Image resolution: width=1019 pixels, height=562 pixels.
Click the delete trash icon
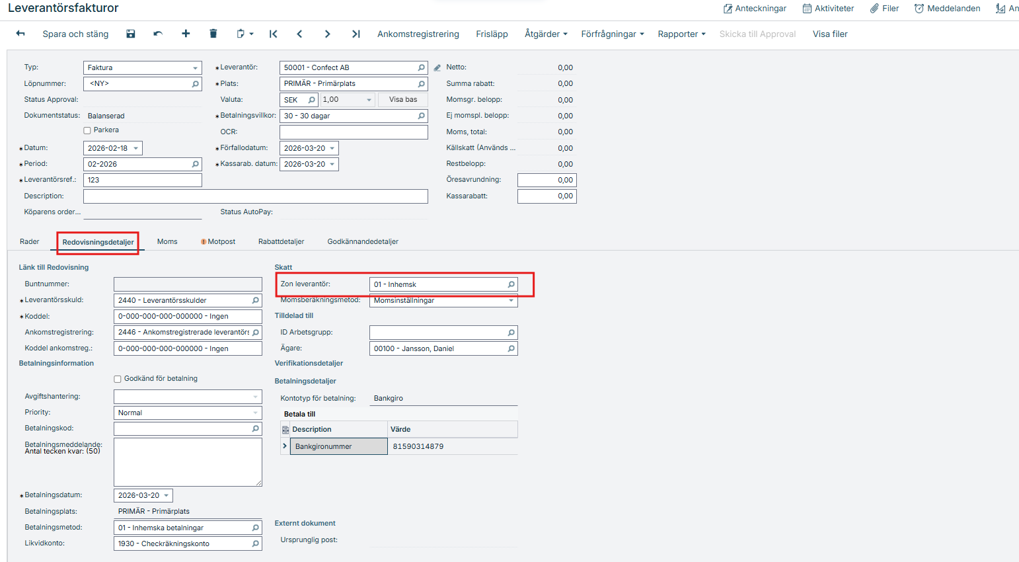pos(213,34)
